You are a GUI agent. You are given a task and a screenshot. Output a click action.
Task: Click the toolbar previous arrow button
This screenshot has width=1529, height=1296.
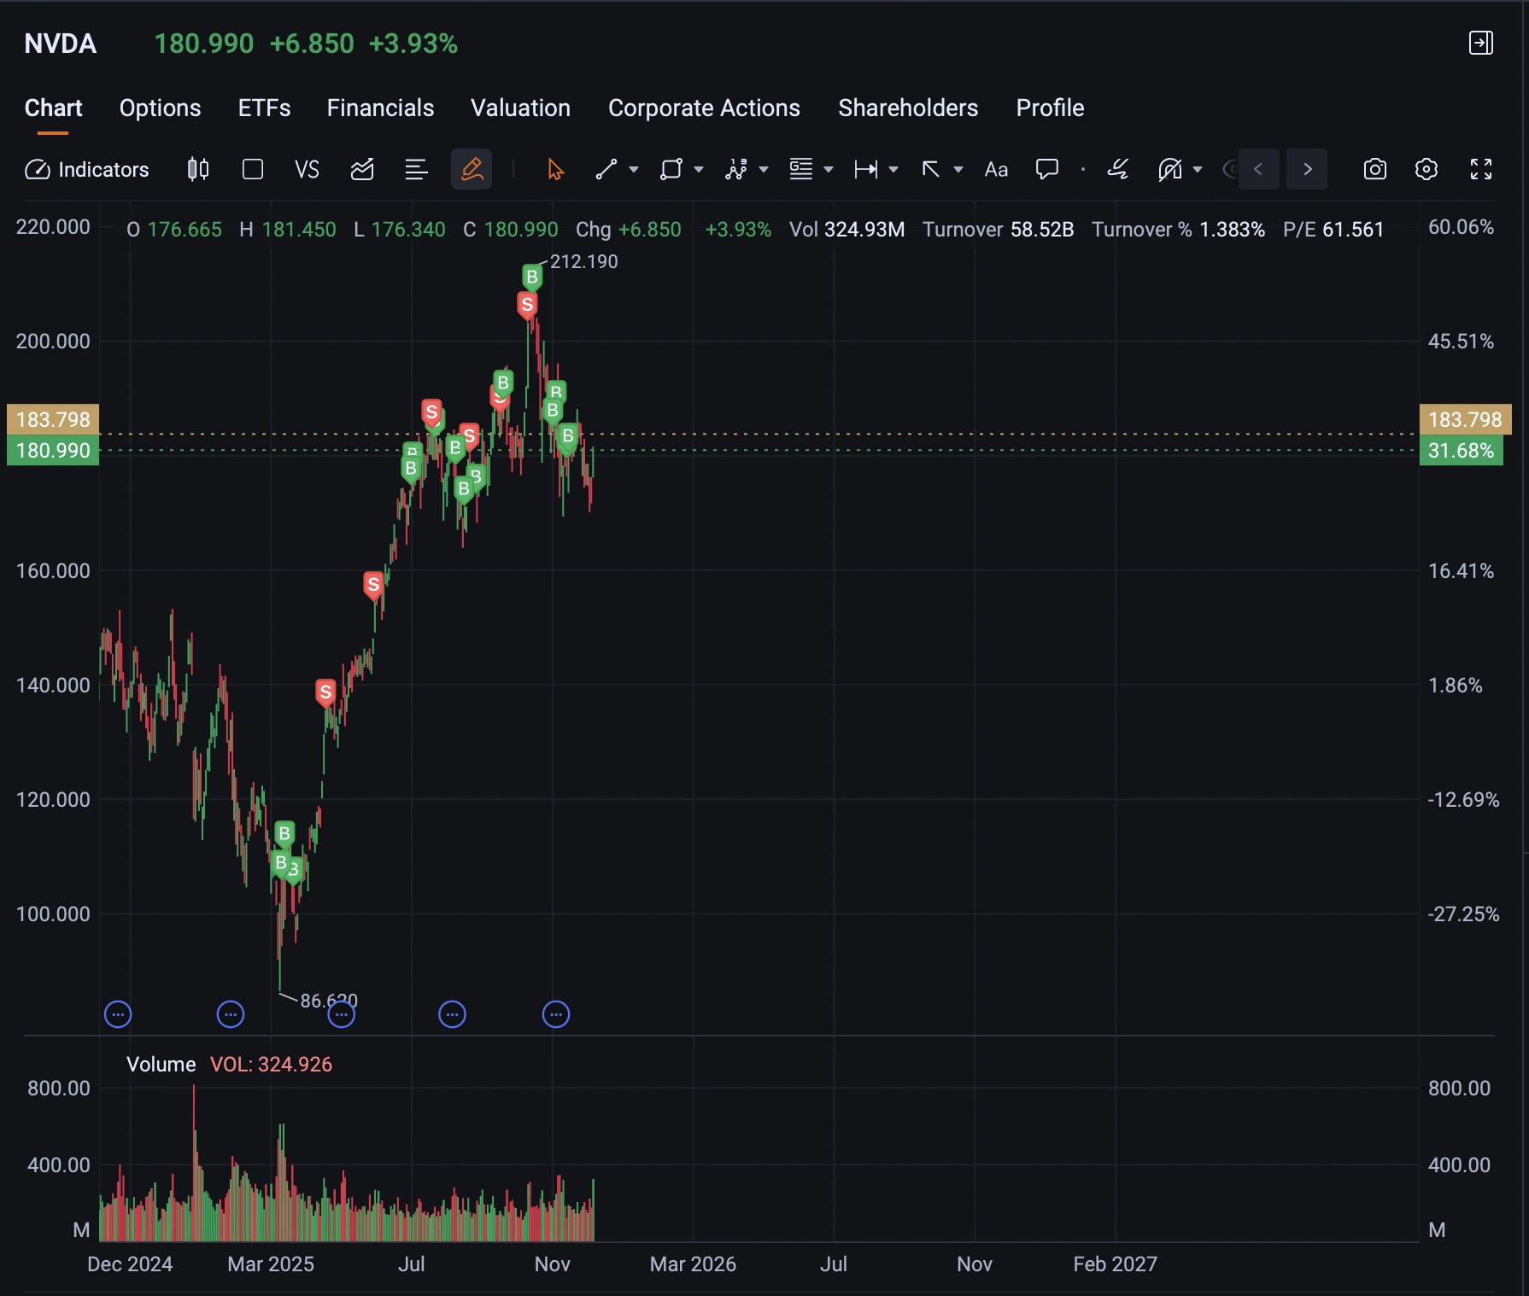[1258, 169]
